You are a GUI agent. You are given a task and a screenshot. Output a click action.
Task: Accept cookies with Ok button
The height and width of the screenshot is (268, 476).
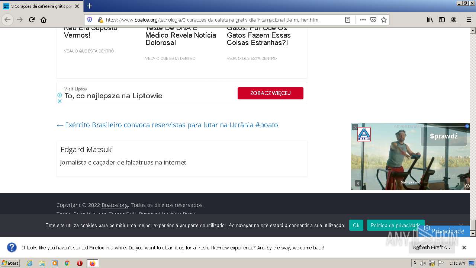pyautogui.click(x=356, y=225)
